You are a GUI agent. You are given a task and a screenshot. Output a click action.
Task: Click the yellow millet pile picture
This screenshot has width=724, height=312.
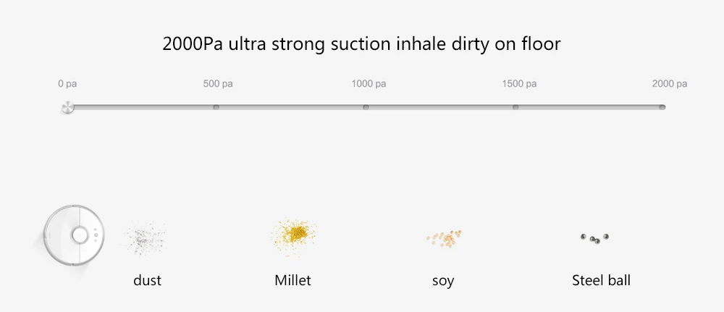pos(294,235)
